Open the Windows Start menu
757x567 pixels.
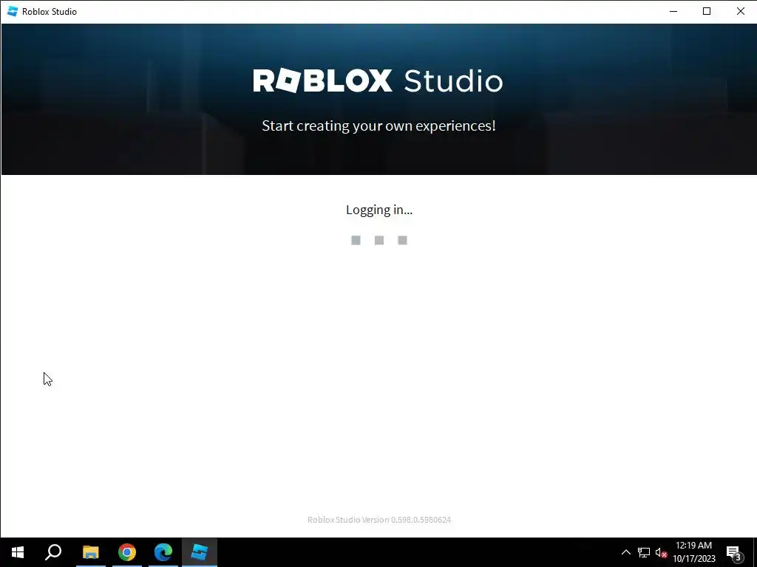point(18,552)
